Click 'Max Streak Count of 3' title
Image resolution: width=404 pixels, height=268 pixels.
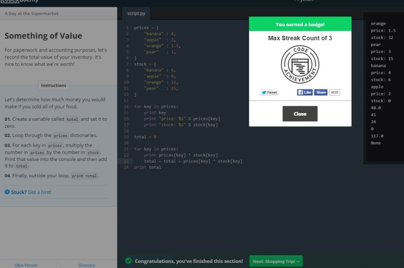click(300, 38)
